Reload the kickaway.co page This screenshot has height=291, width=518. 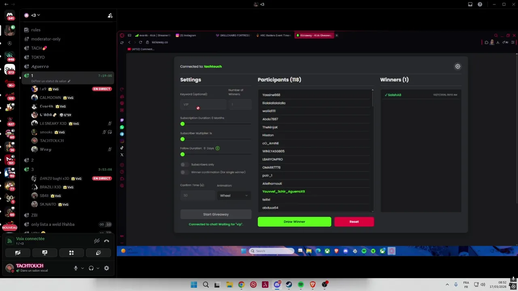140,42
